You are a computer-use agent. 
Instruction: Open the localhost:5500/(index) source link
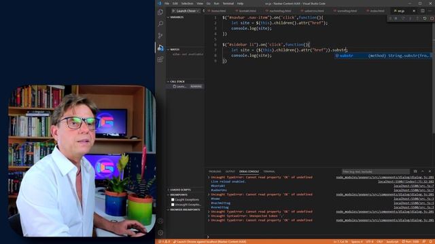pyautogui.click(x=406, y=182)
